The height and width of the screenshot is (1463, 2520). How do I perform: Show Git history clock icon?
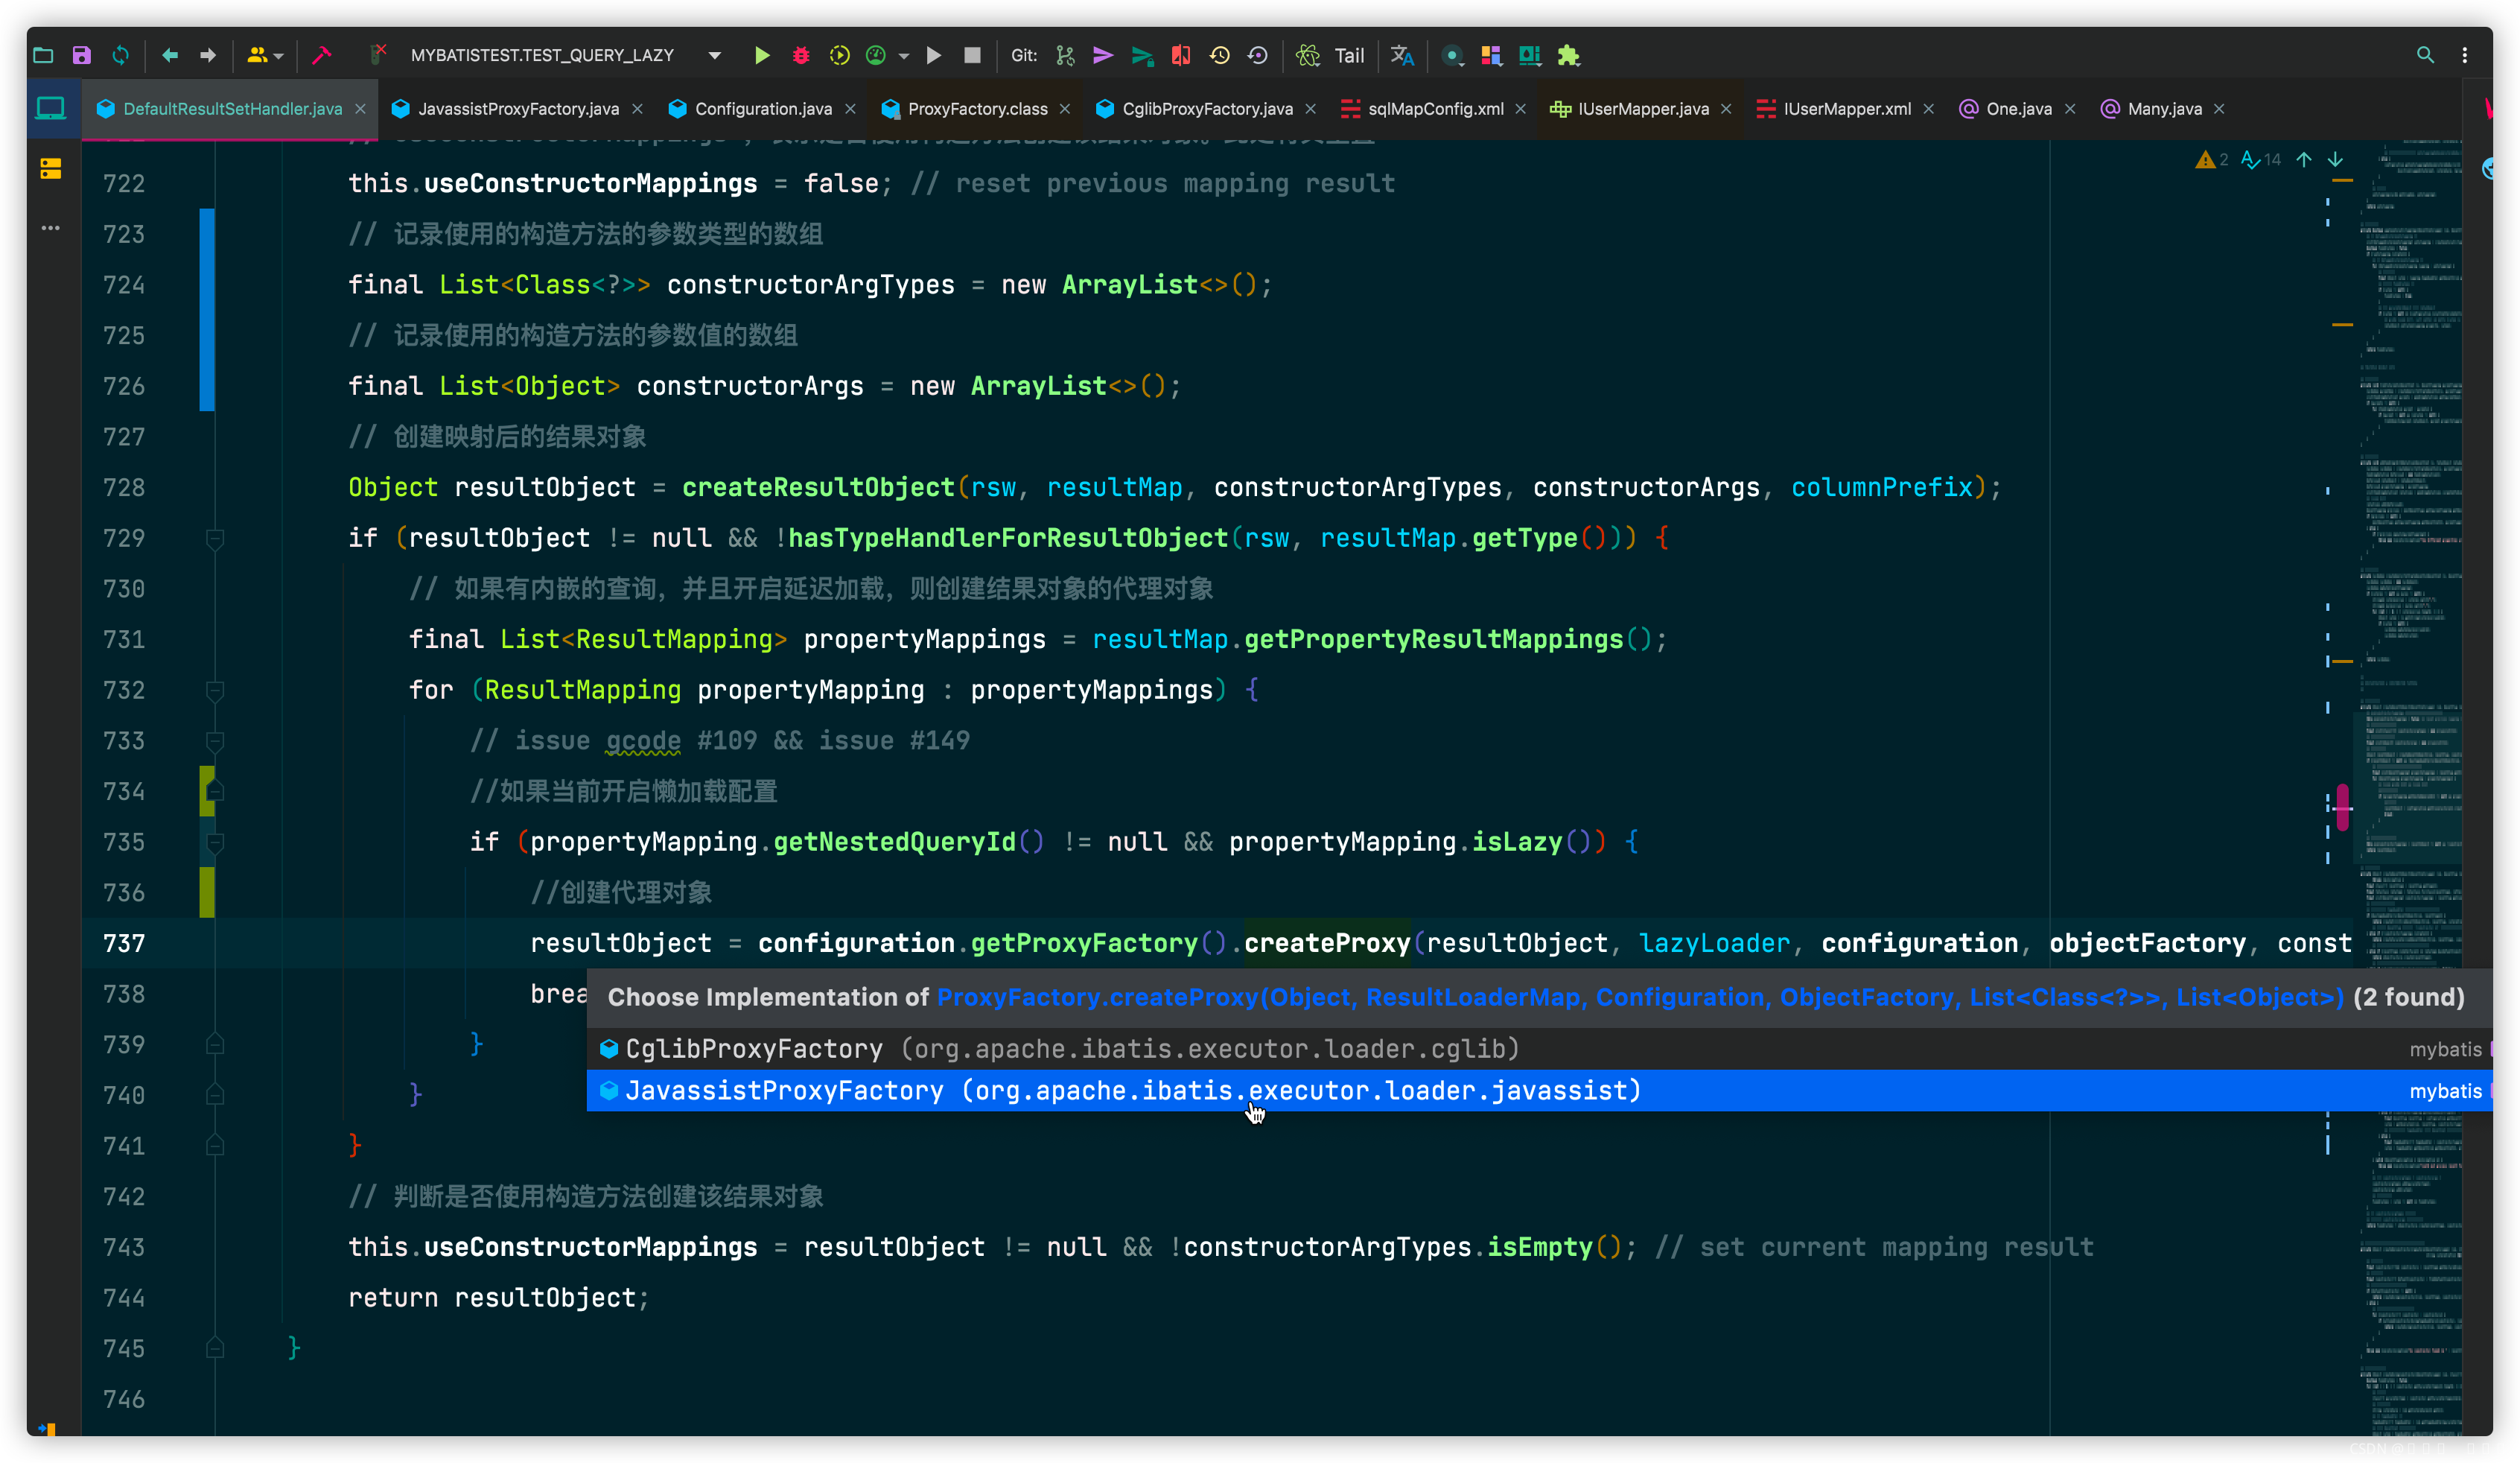click(x=1219, y=55)
